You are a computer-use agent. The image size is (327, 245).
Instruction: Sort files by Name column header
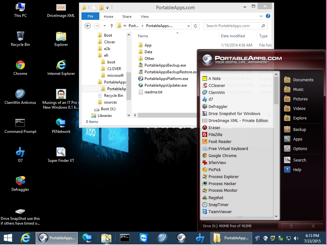point(143,36)
